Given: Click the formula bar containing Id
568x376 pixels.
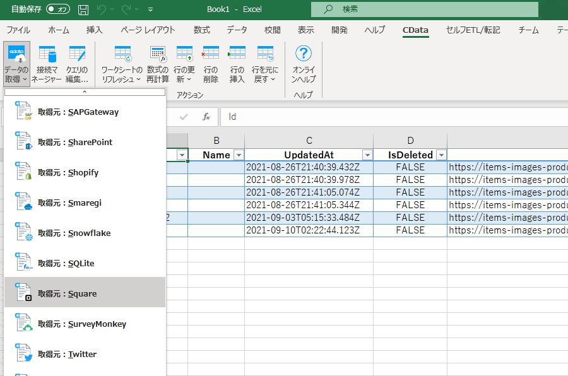Looking at the screenshot, I should (394, 117).
